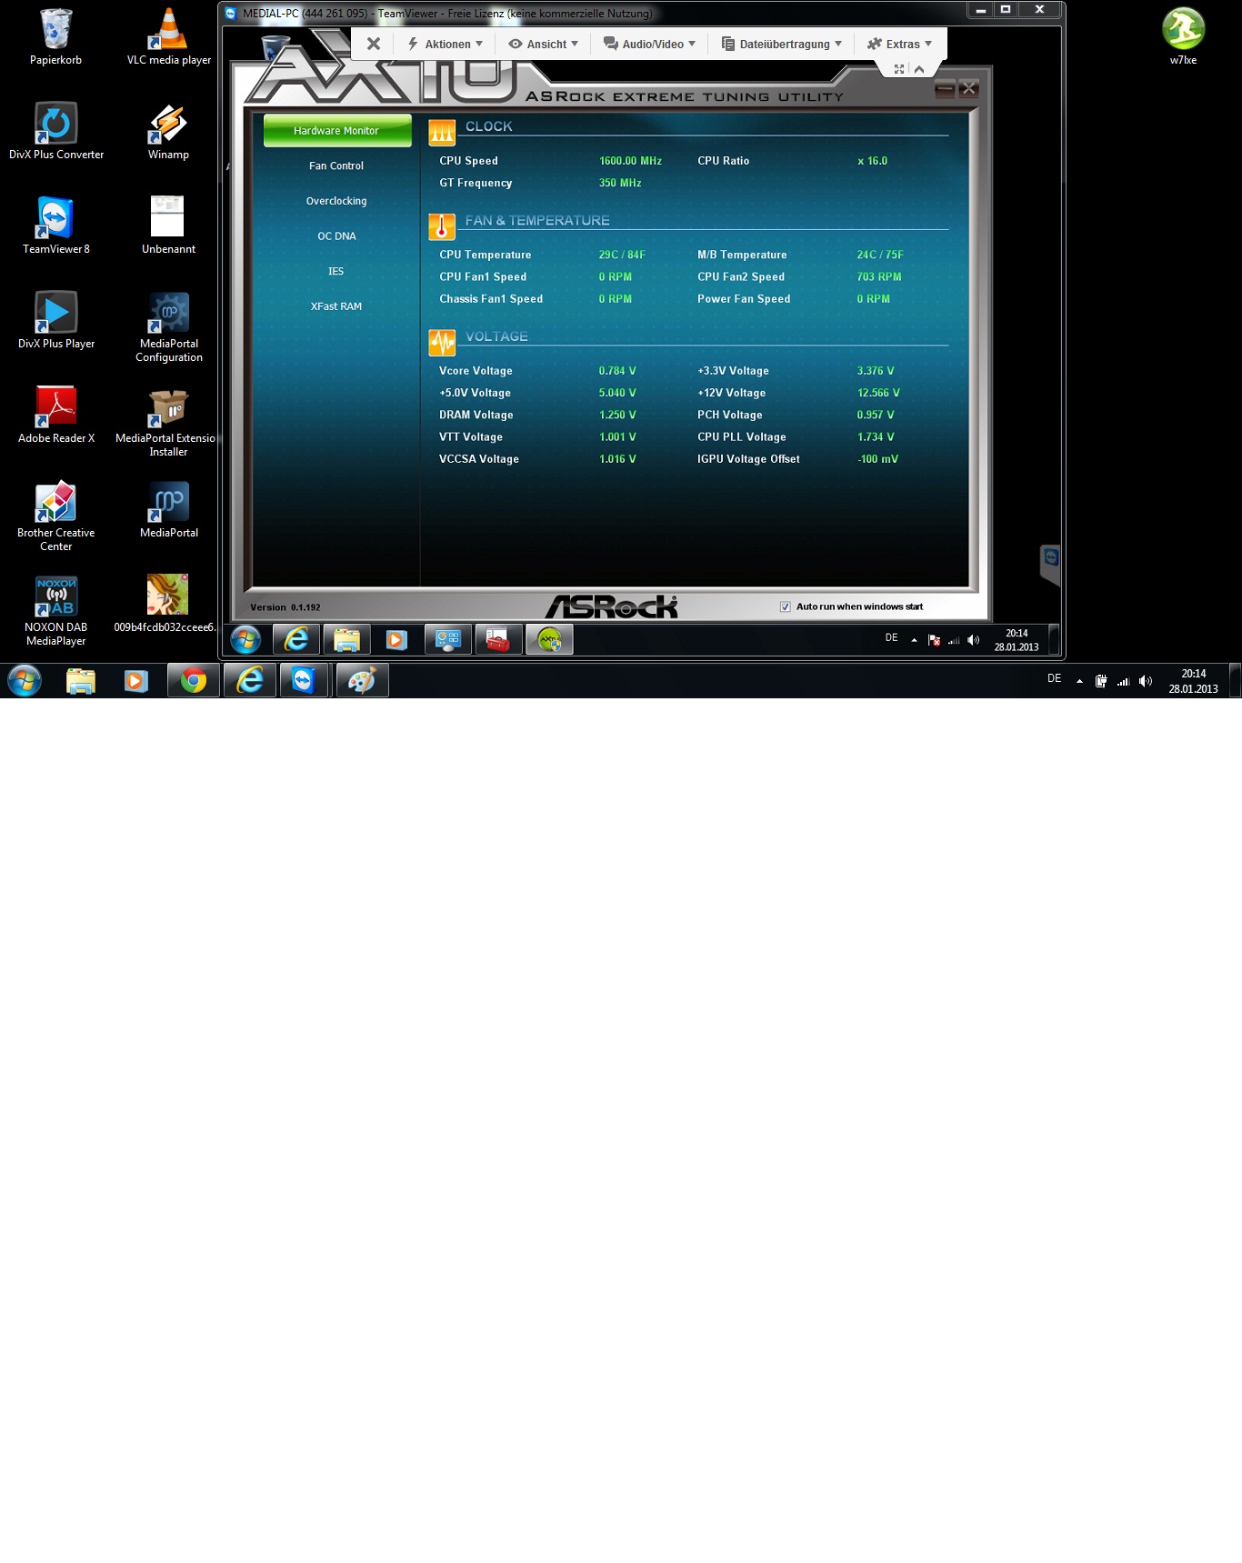Switch to Fan Control tab
Image resolution: width=1242 pixels, height=1563 pixels.
[x=336, y=165]
